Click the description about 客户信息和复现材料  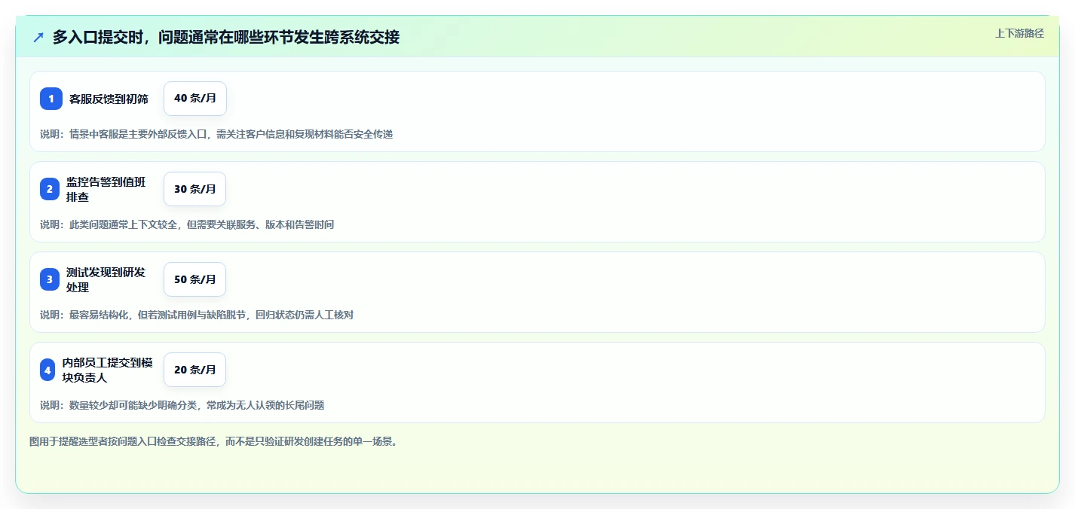click(x=216, y=134)
